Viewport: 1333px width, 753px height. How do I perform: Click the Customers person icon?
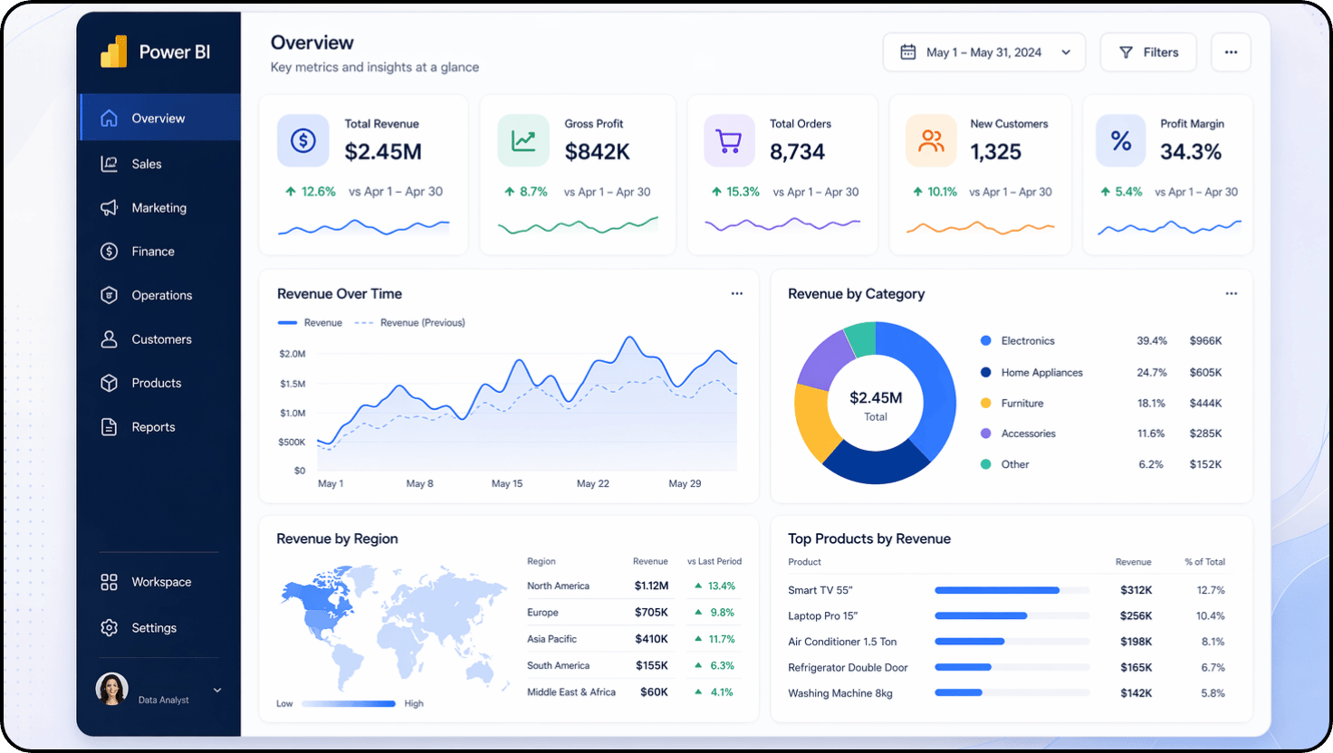109,338
